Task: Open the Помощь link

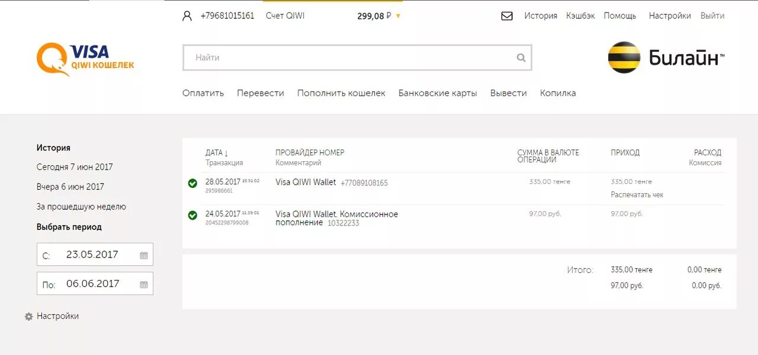Action: (x=620, y=16)
